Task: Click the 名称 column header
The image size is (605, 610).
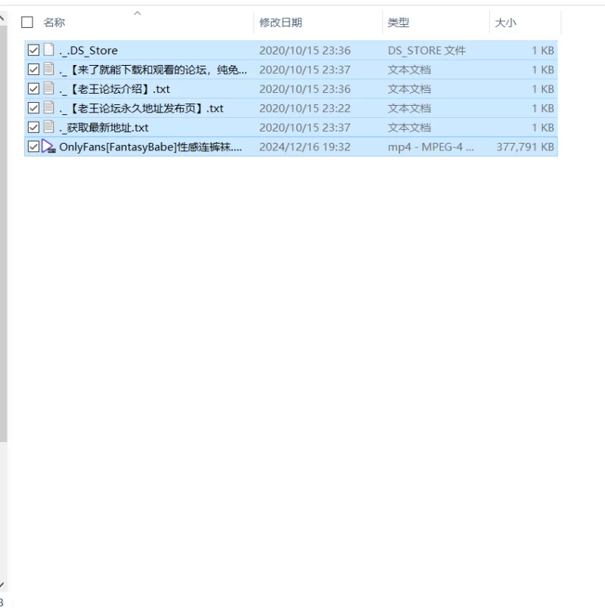Action: click(x=54, y=23)
